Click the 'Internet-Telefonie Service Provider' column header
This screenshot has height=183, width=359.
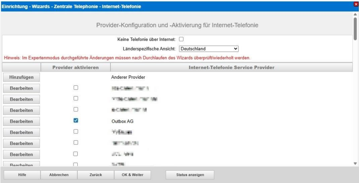pyautogui.click(x=231, y=67)
